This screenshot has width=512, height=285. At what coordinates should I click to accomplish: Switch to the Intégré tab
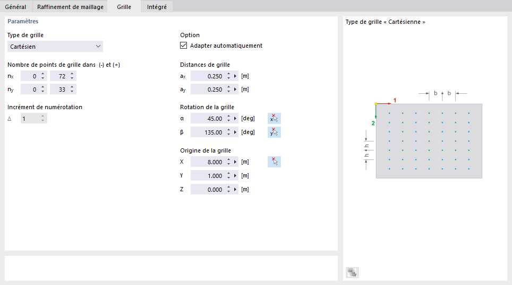click(x=157, y=7)
